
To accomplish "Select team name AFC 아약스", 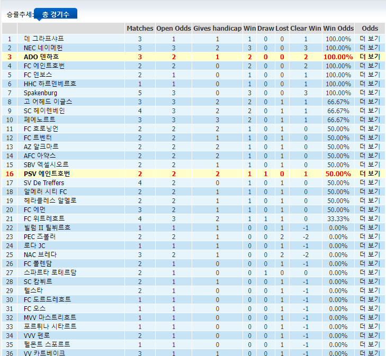I will (40, 156).
